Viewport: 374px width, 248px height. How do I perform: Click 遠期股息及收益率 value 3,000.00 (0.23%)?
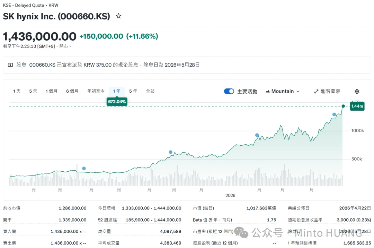click(x=354, y=220)
